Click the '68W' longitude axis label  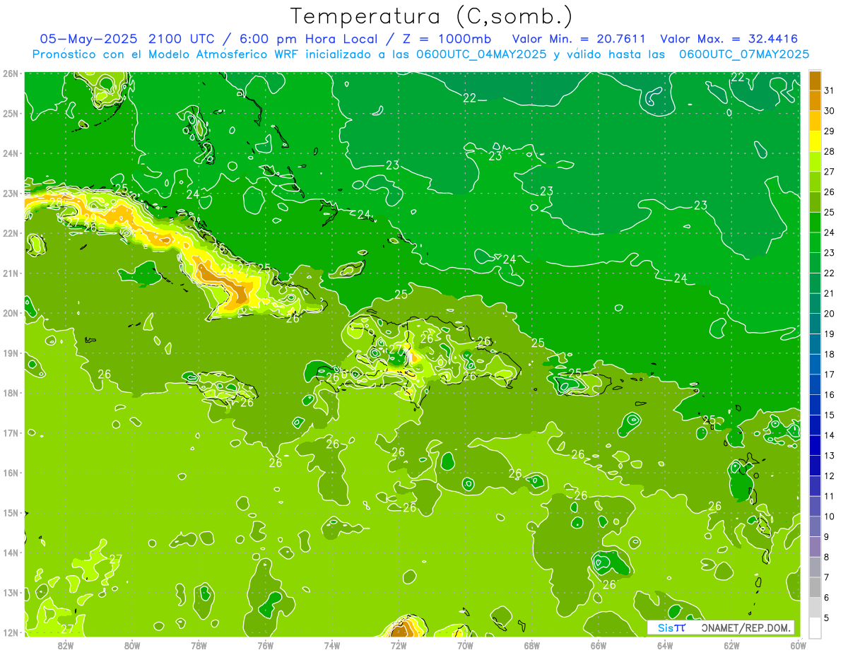click(532, 645)
